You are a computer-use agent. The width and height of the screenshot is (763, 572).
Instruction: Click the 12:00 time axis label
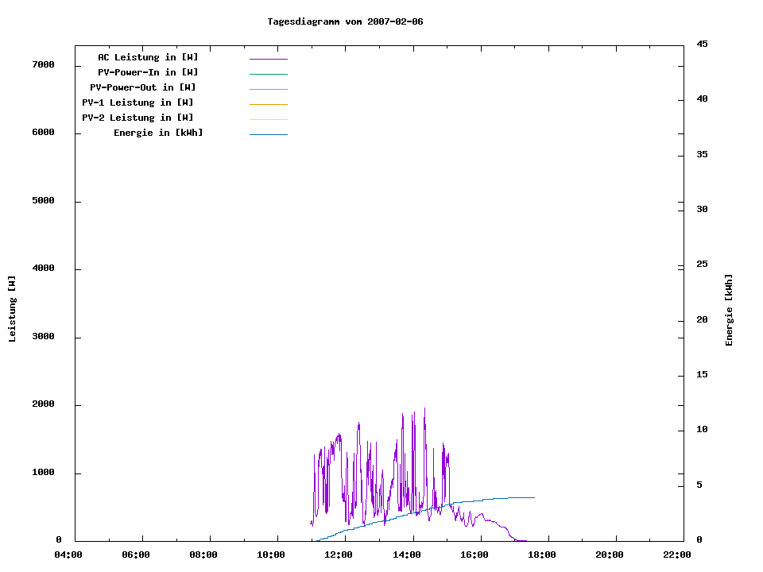(339, 555)
